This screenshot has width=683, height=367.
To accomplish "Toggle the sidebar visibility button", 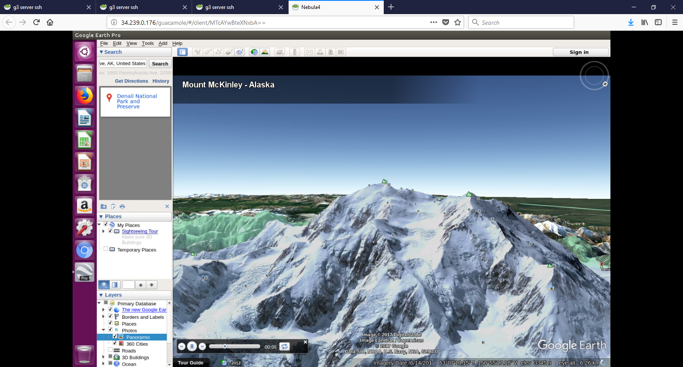I will [182, 52].
